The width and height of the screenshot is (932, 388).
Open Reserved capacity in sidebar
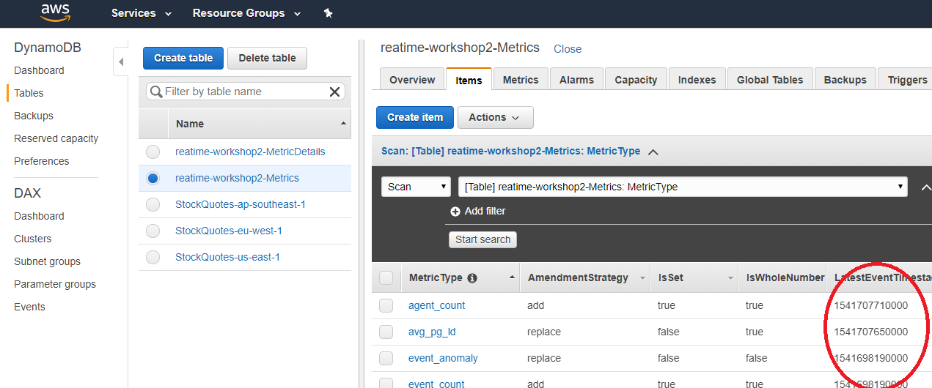[56, 138]
